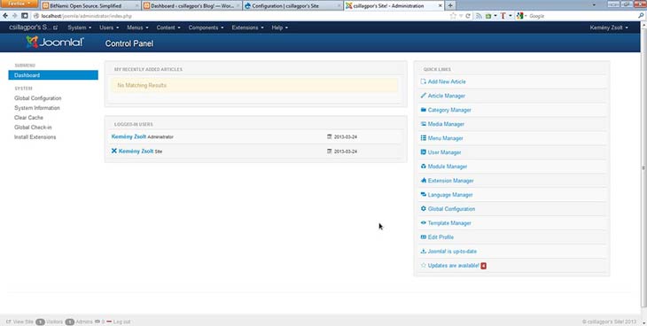The height and width of the screenshot is (326, 647).
Task: Click the Module Manager cube icon
Action: pos(423,167)
